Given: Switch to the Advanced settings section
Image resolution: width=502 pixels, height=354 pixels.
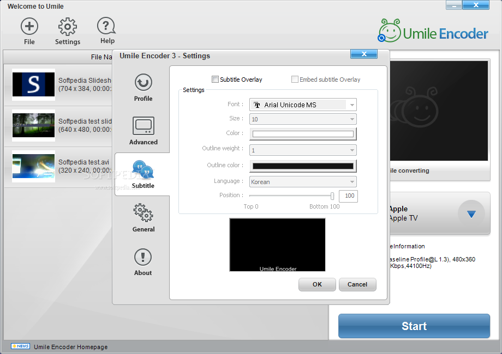Looking at the screenshot, I should tap(144, 131).
